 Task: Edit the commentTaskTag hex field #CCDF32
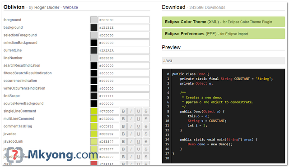(108, 126)
